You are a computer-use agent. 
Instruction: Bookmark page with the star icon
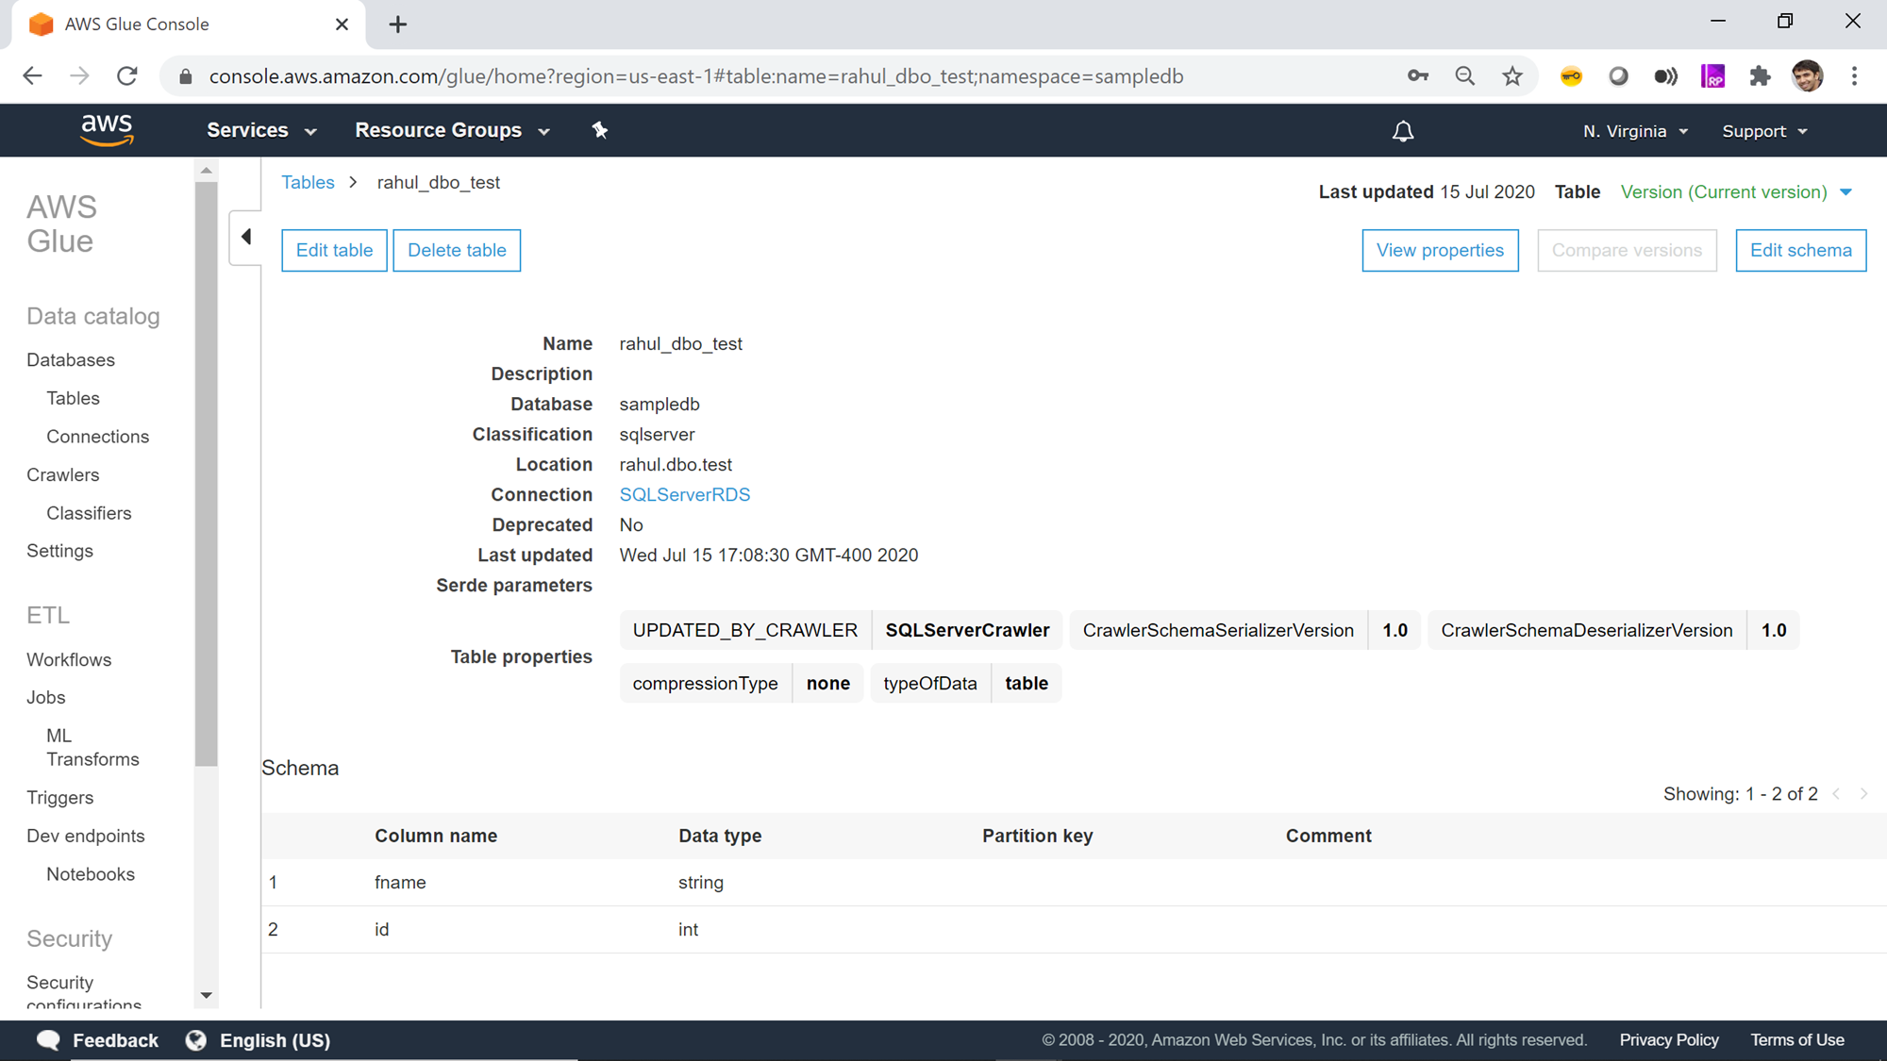click(x=1512, y=76)
